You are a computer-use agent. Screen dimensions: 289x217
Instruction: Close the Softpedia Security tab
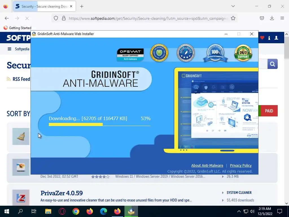(x=71, y=6)
